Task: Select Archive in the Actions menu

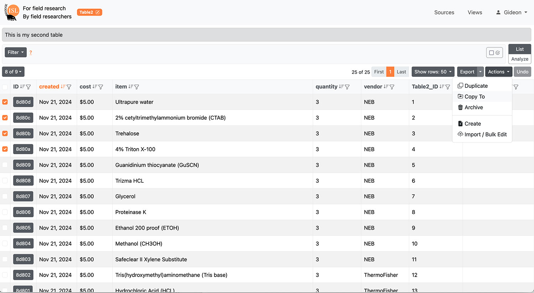Action: [x=473, y=107]
